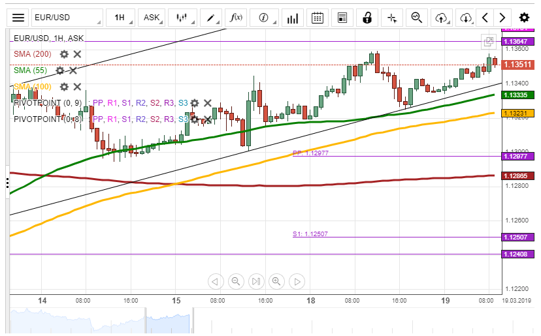Zoom out using the chart navigation control
541x336 pixels.
(x=236, y=281)
